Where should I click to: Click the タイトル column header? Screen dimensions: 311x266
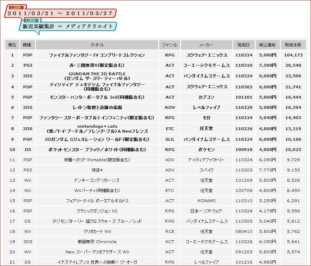click(97, 45)
